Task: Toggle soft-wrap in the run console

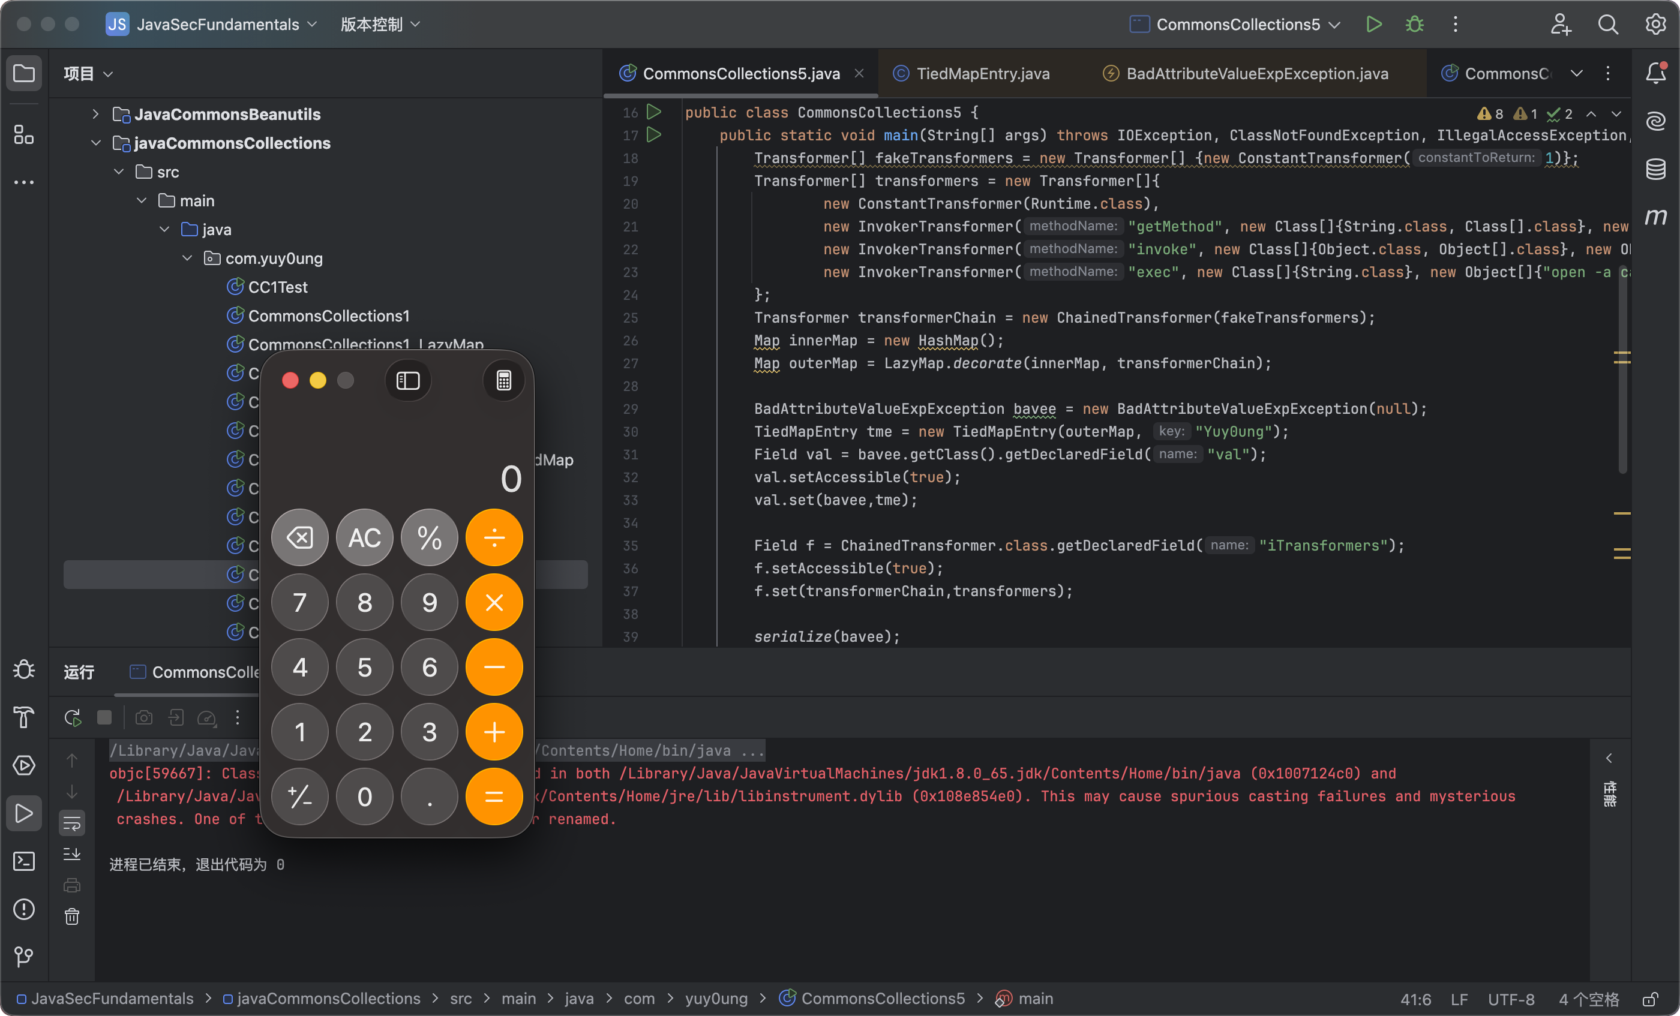Action: click(x=72, y=823)
